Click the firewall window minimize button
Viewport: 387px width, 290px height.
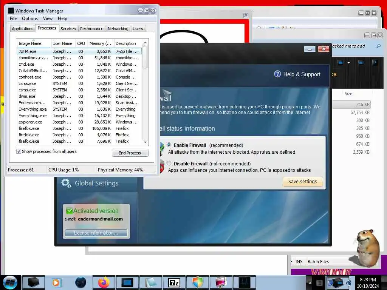pyautogui.click(x=310, y=49)
